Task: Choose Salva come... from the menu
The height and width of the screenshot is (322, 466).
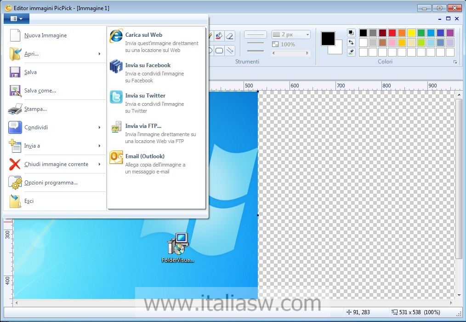Action: [40, 91]
